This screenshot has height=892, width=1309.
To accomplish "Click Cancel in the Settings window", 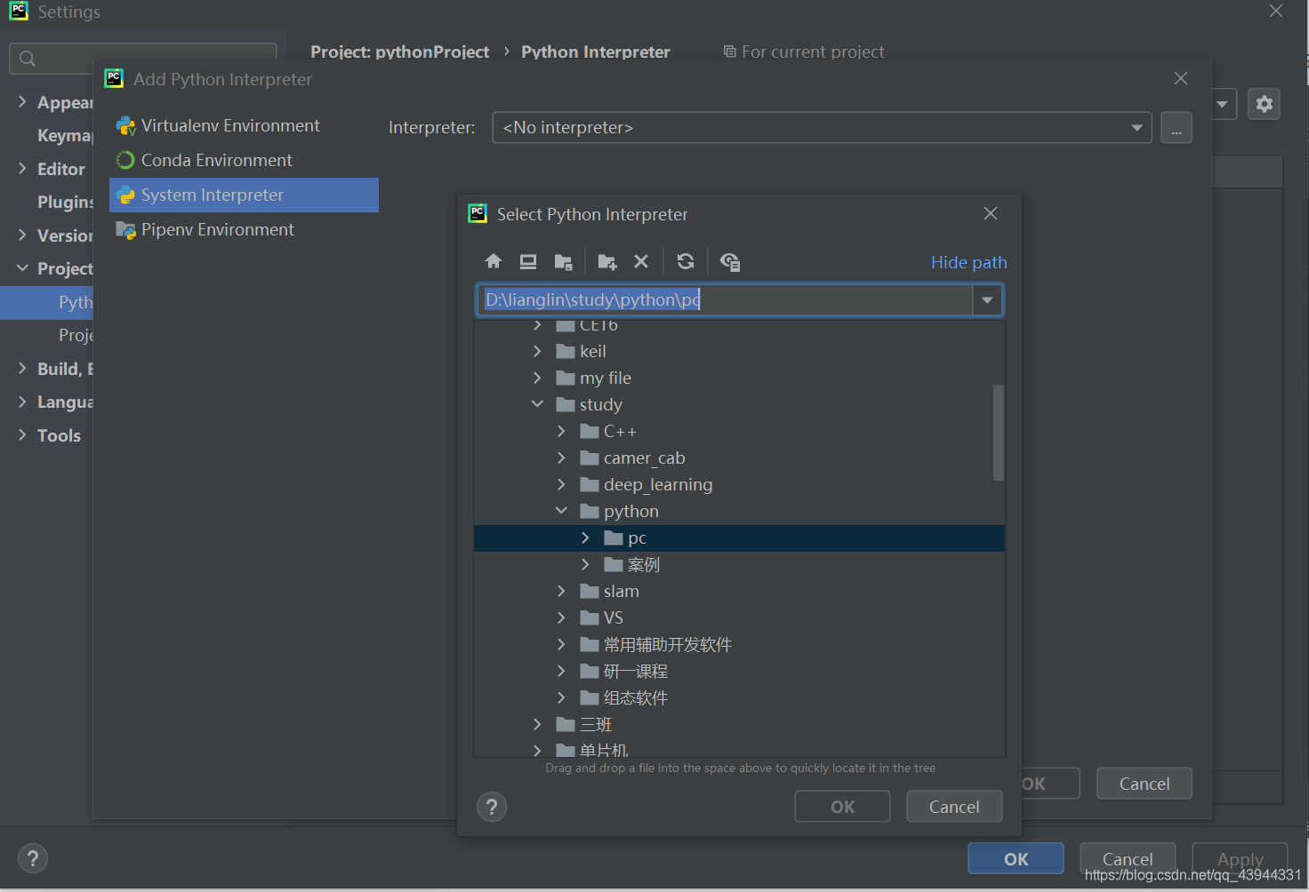I will pos(1128,859).
